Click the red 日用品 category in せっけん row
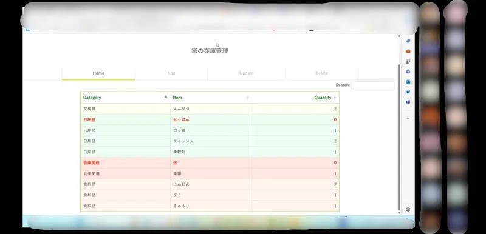This screenshot has height=234, width=486. 126,119
